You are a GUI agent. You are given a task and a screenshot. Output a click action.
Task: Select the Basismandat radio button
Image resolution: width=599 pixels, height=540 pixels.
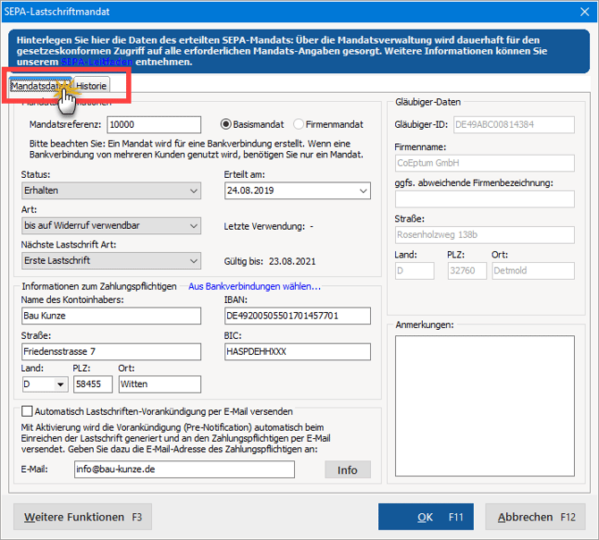click(x=226, y=124)
